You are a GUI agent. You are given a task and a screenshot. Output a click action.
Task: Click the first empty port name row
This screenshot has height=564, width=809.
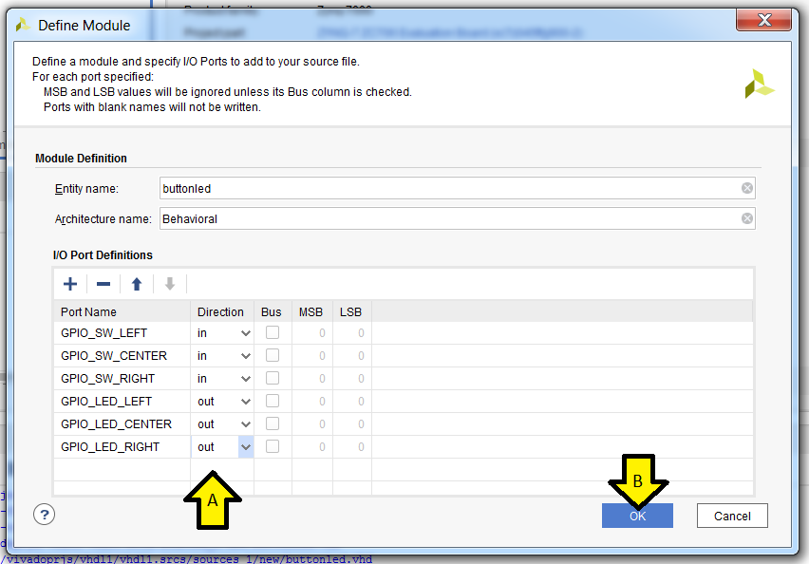[x=122, y=469]
